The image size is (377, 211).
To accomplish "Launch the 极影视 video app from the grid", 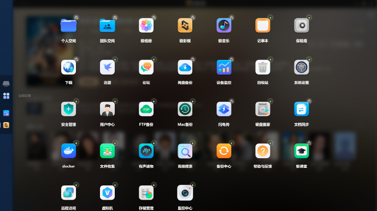I will click(x=185, y=26).
